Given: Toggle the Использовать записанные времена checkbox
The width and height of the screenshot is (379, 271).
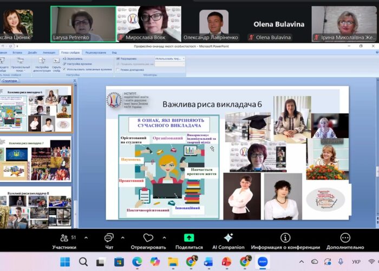Looking at the screenshot, I should [65, 69].
